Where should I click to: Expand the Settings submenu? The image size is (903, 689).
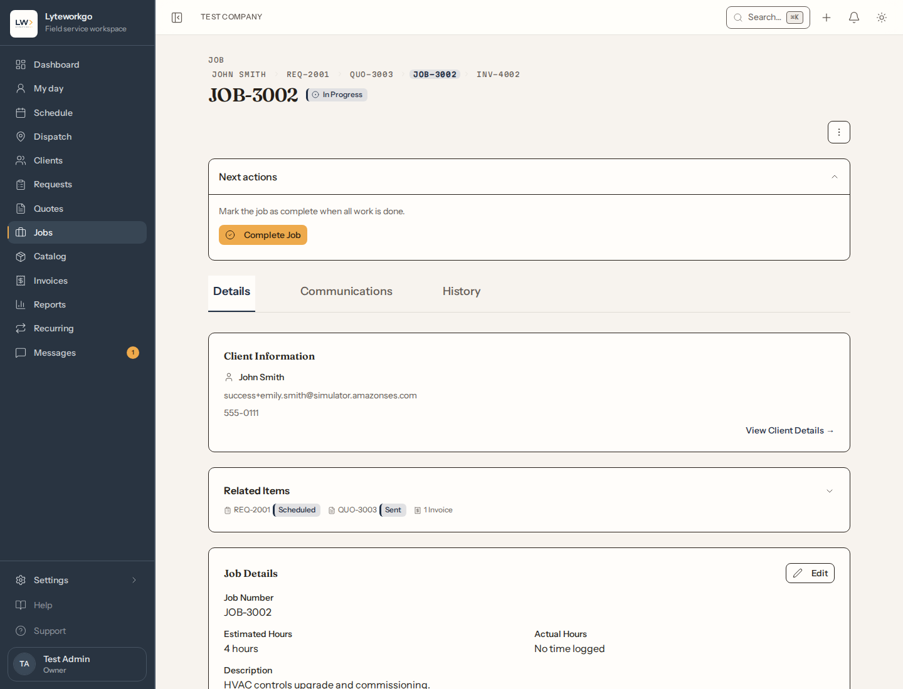(x=77, y=580)
